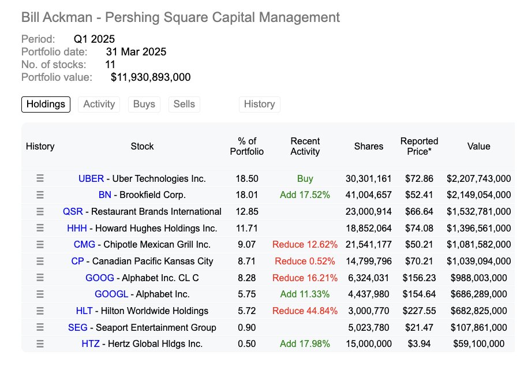Click the 31 Mar 2025 portfolio date

coord(136,52)
